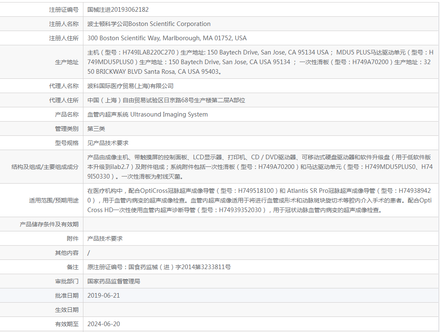Select the 批准日期 label
This screenshot has width=440, height=332.
click(x=67, y=296)
